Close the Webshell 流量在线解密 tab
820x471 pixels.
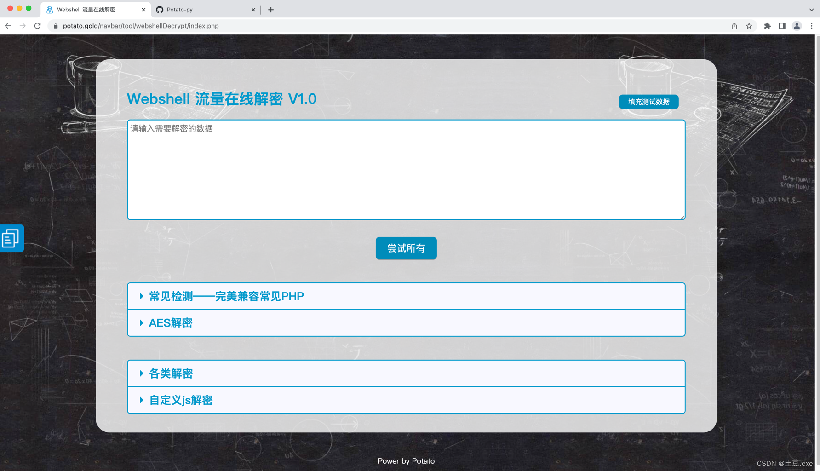[143, 10]
